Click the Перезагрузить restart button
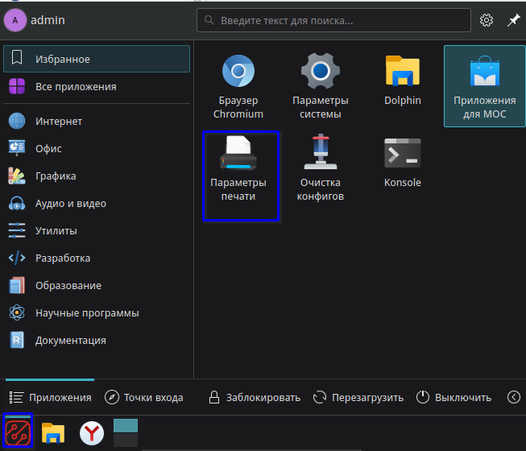The width and height of the screenshot is (526, 451). (x=358, y=397)
